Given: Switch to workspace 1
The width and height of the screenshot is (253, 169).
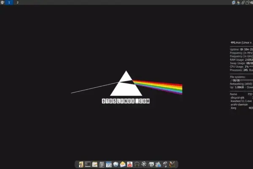Looking at the screenshot, I should (x=9, y=3).
